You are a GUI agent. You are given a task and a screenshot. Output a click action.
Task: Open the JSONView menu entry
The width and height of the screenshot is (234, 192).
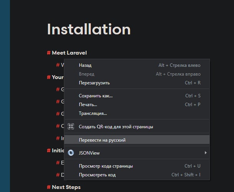(x=137, y=153)
